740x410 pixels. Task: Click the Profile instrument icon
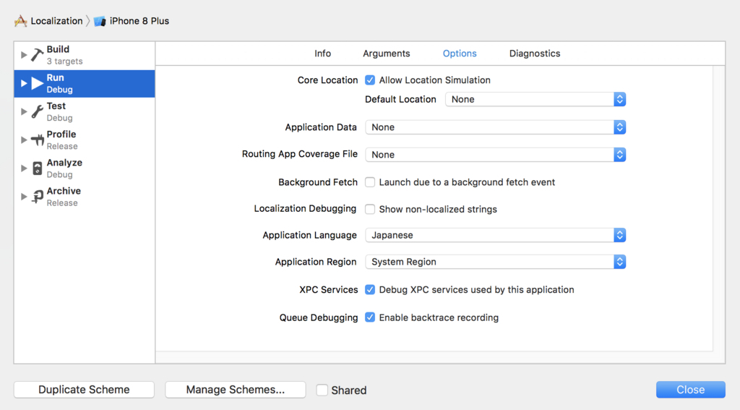pyautogui.click(x=38, y=140)
